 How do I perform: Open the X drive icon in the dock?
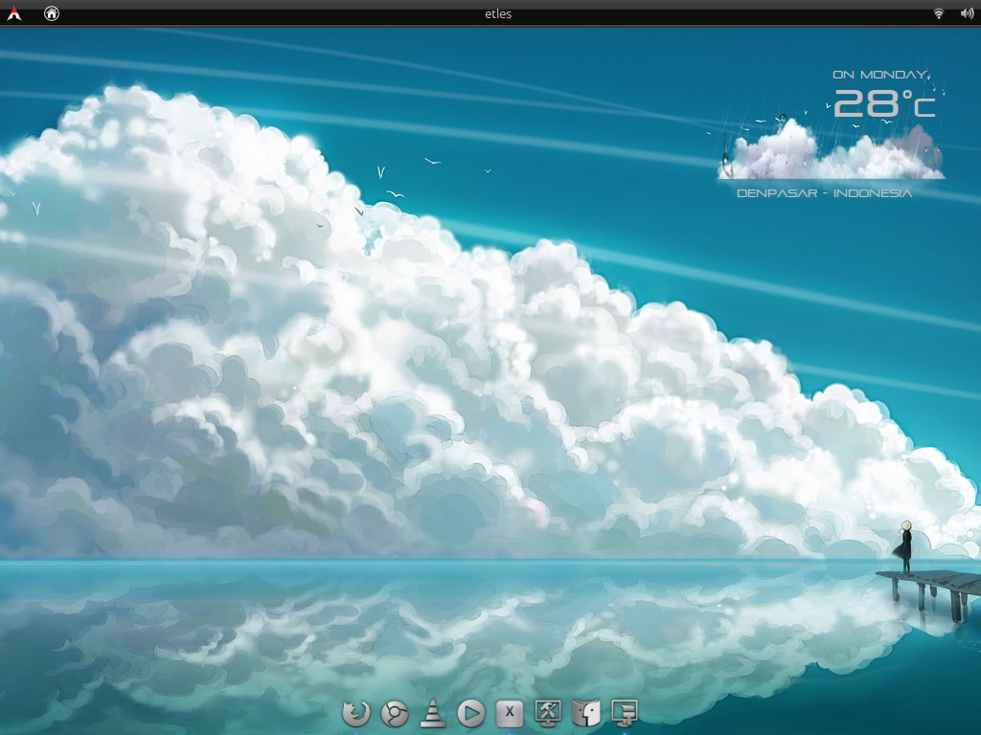tap(510, 713)
